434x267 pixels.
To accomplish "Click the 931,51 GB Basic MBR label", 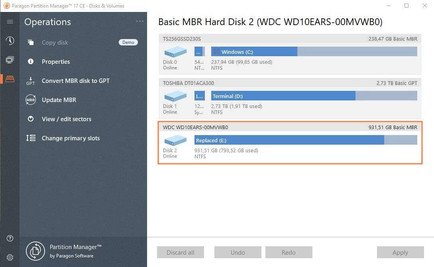I will (x=393, y=127).
